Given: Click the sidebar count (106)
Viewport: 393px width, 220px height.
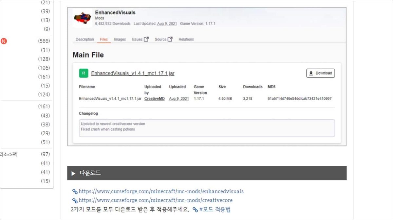Looking at the screenshot, I should pos(44,68).
